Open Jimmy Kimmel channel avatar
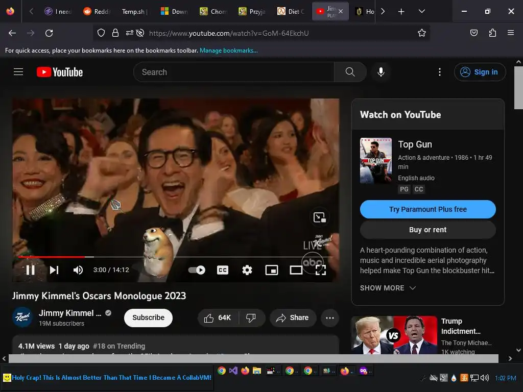Viewport: 523px width, 392px height. tap(22, 317)
